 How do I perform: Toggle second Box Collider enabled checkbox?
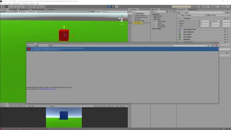182,37
